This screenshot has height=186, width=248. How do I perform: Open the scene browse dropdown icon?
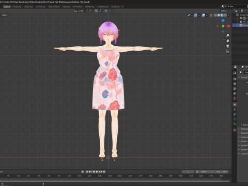pos(224,6)
